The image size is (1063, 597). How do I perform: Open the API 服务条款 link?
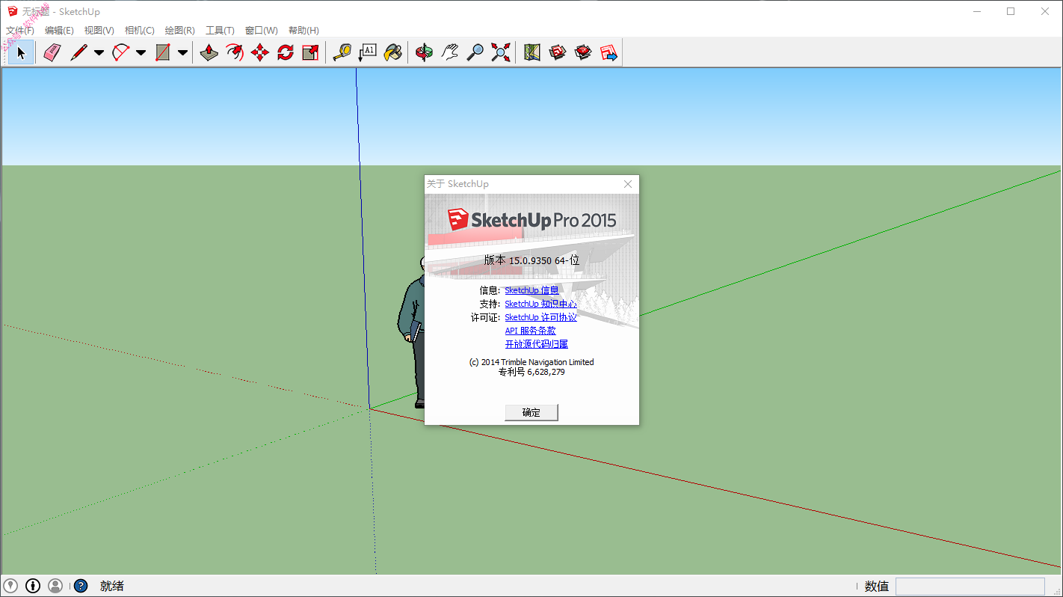pyautogui.click(x=530, y=331)
